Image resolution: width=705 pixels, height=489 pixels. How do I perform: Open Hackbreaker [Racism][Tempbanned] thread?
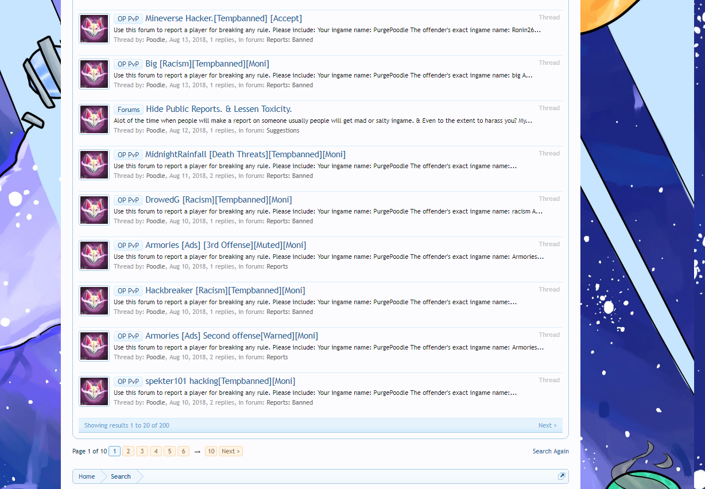pyautogui.click(x=225, y=290)
